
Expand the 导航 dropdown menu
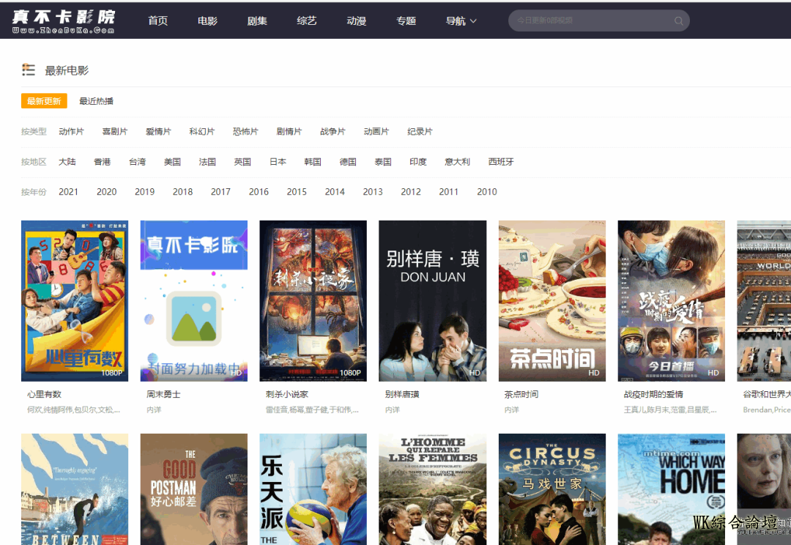pyautogui.click(x=461, y=21)
